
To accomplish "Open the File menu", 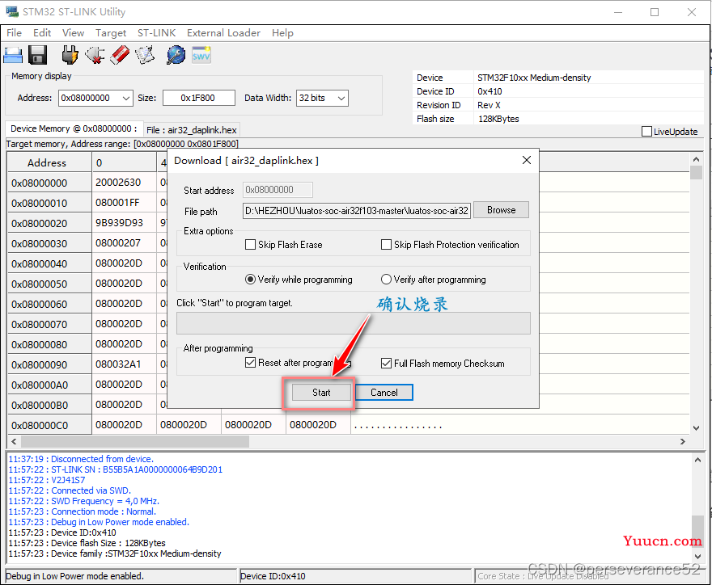I will [x=14, y=33].
